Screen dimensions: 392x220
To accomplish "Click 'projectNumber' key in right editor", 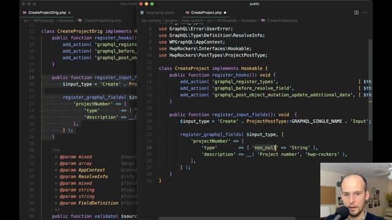I will click(x=211, y=141).
